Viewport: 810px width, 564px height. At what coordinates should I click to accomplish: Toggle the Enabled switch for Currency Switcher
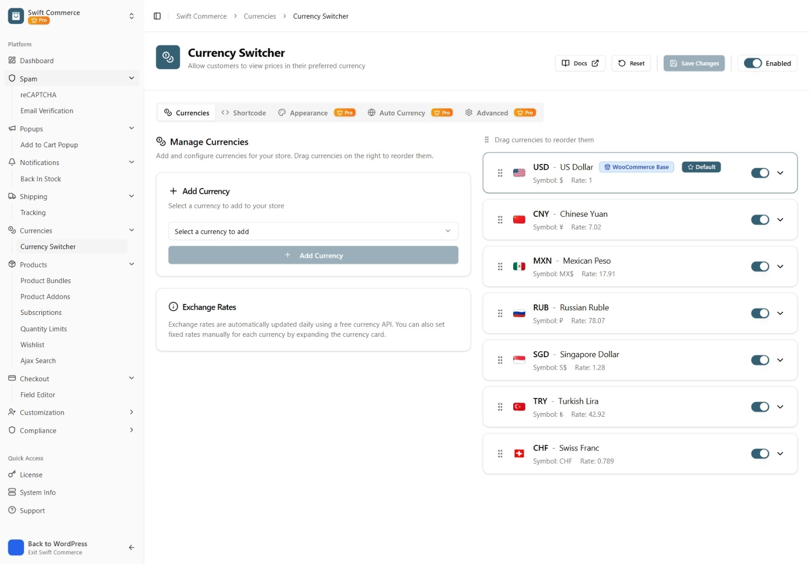(753, 63)
